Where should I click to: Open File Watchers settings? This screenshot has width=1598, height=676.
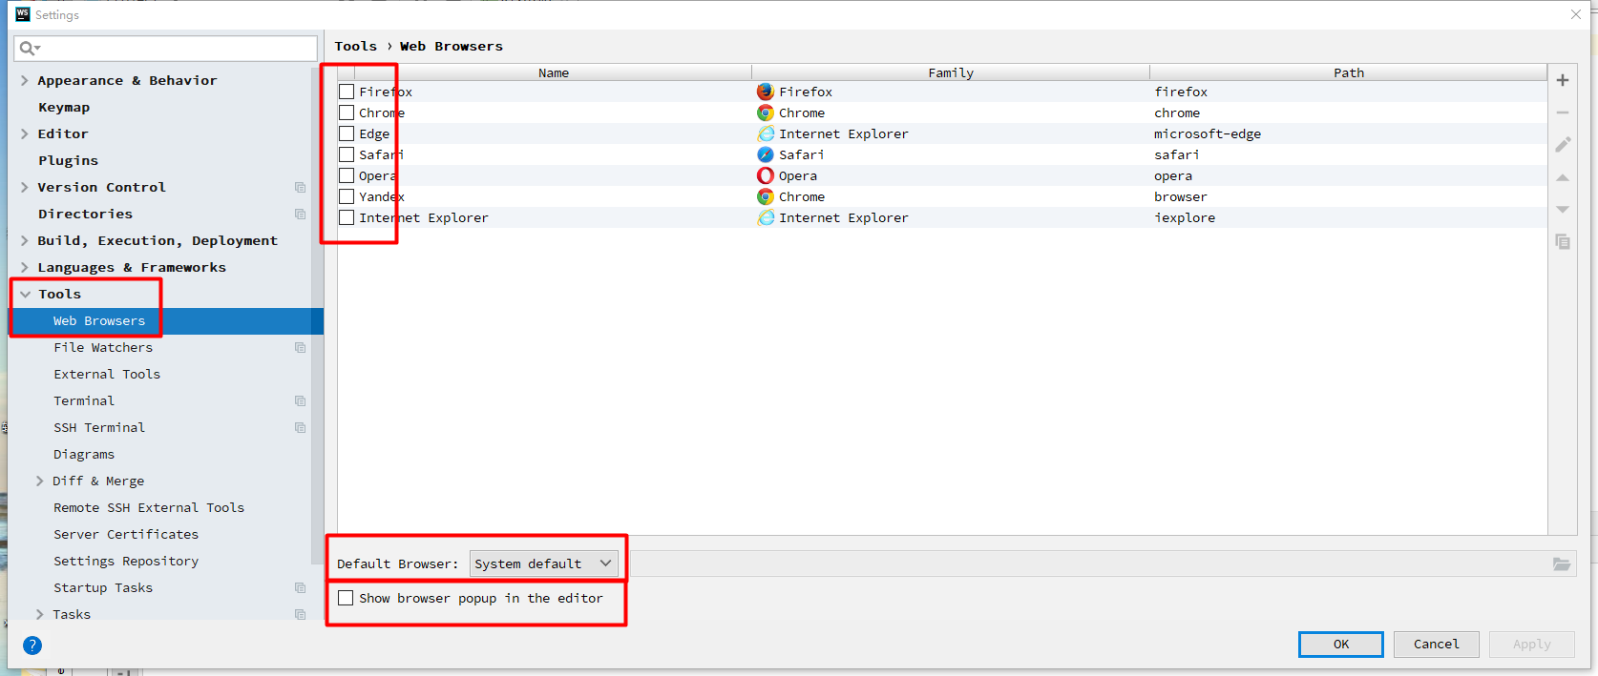click(x=103, y=348)
